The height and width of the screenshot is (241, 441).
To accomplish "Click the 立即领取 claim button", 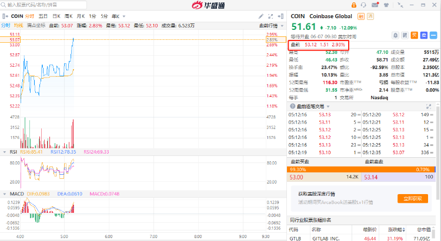I will point(412,199).
